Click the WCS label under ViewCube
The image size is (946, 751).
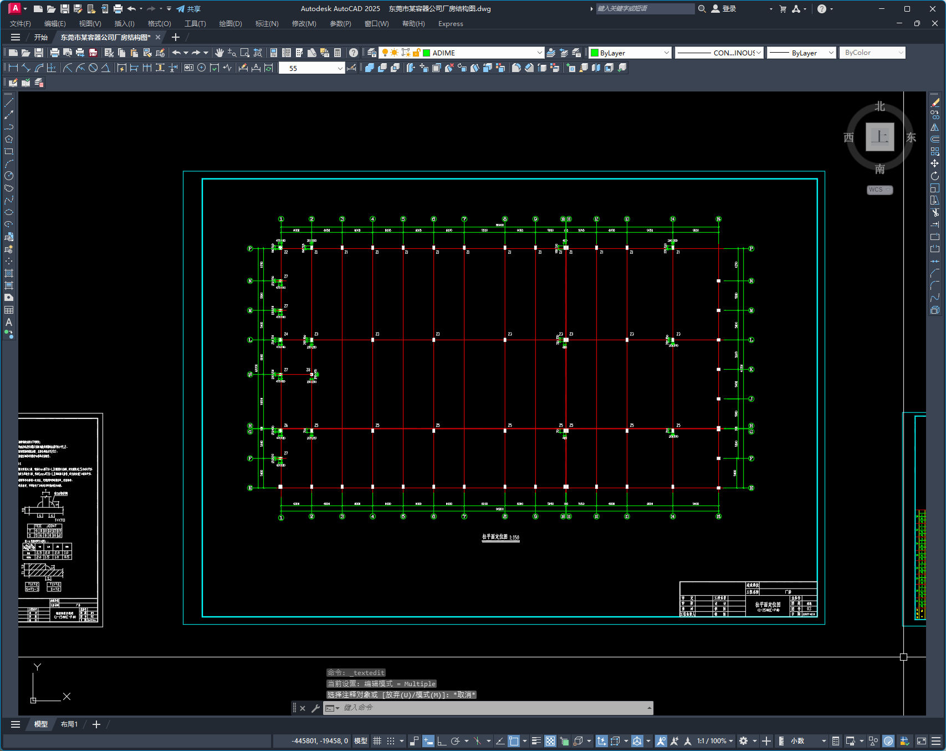(x=879, y=190)
